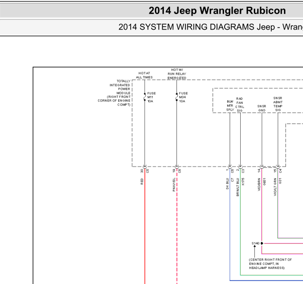
Task: Click pin number "19" above the PNK/YEL wire
Action: (174, 171)
